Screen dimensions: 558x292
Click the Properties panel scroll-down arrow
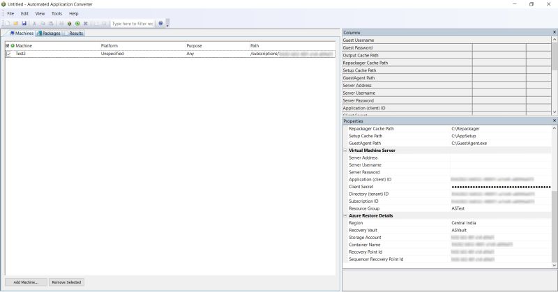click(x=554, y=266)
